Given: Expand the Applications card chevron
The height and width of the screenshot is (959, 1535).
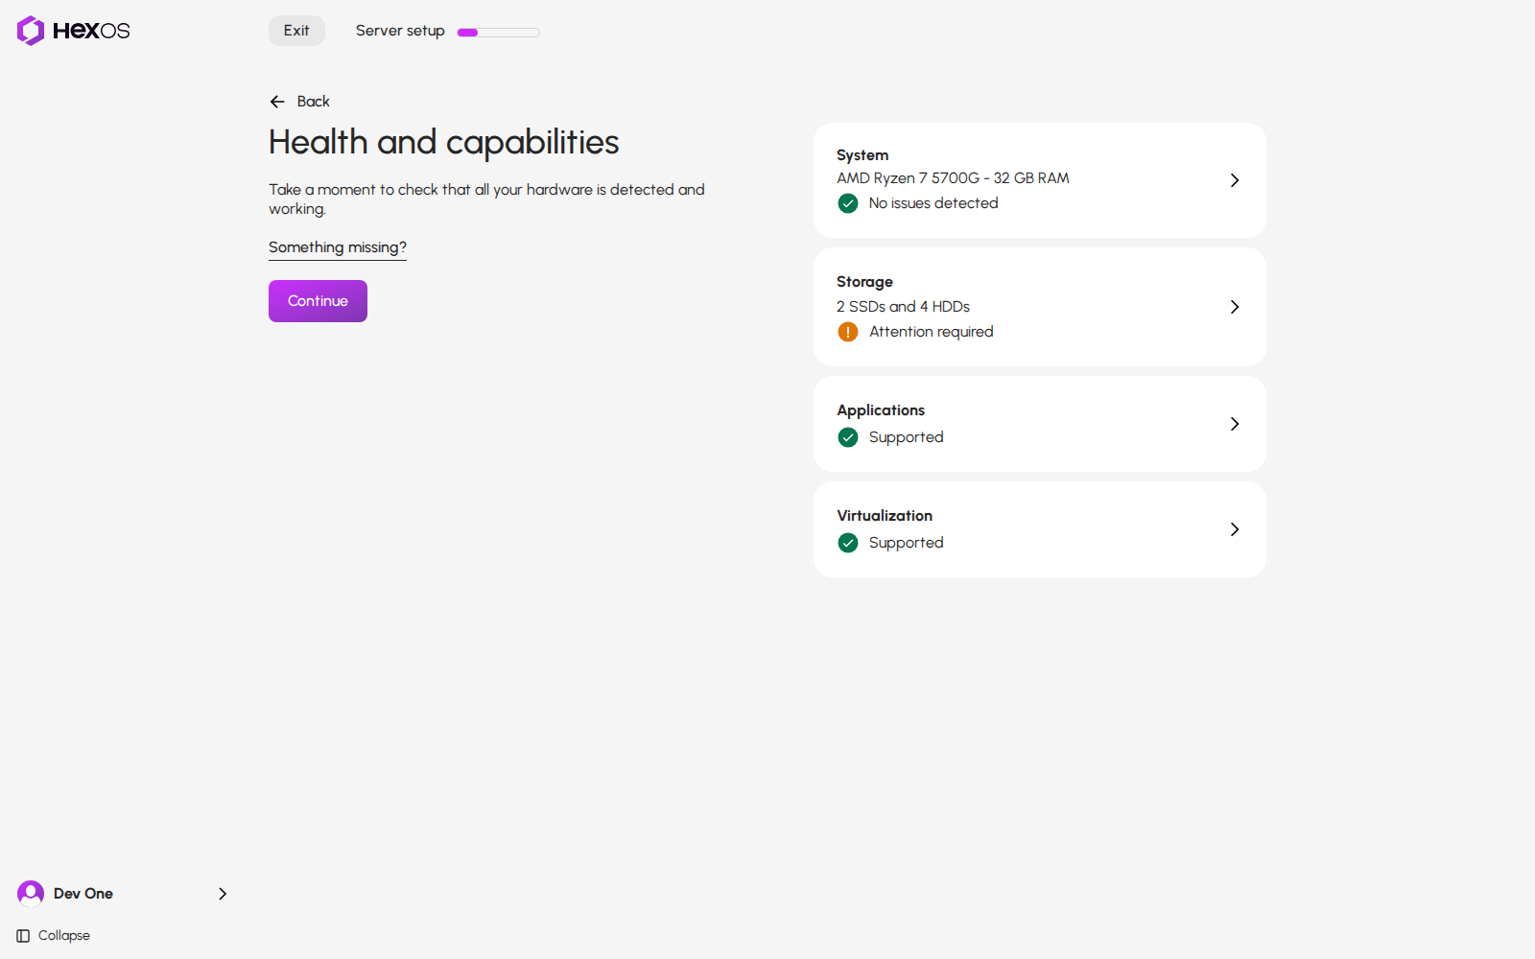Looking at the screenshot, I should [1235, 424].
